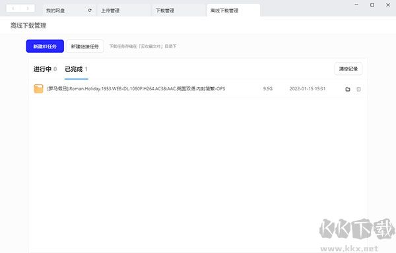Viewport: 396px width, 253px height.
Task: Click the 新建BT任务 button
Action: coord(45,46)
